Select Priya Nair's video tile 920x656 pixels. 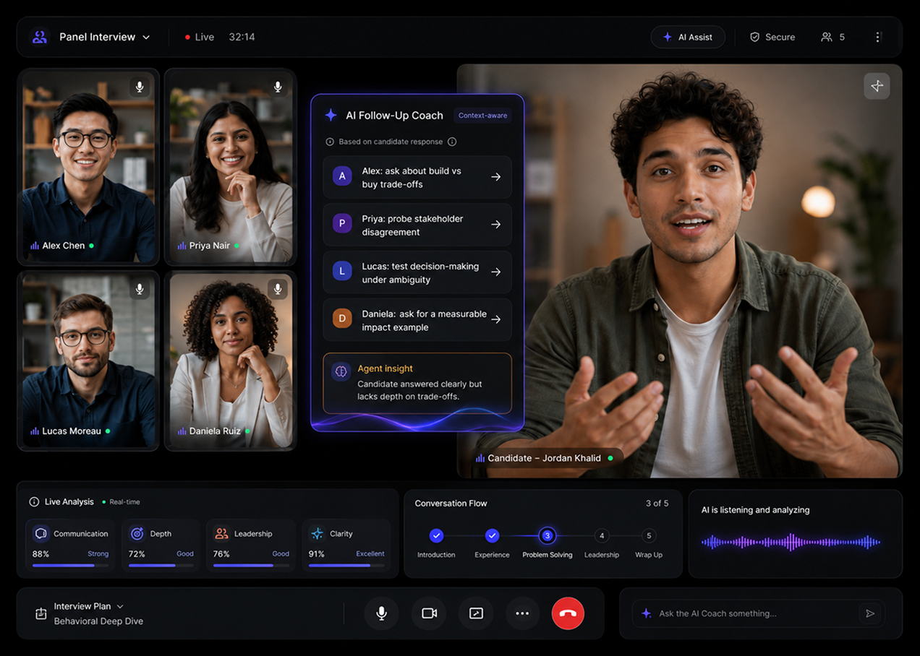[x=231, y=166]
